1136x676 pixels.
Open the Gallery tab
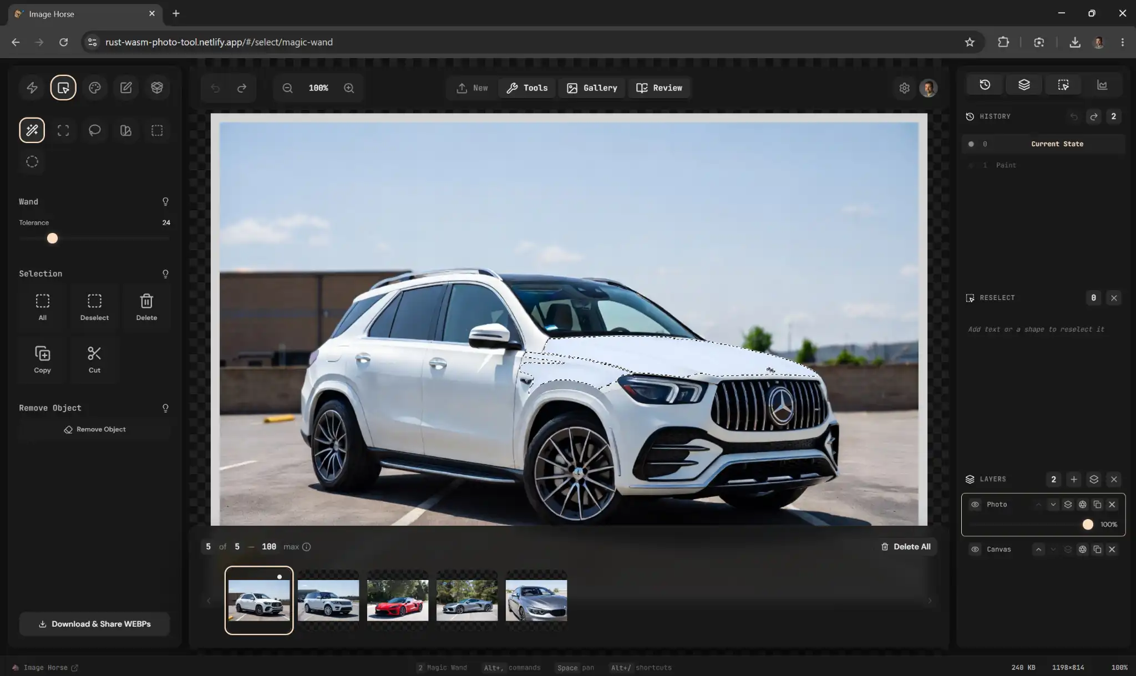point(592,88)
